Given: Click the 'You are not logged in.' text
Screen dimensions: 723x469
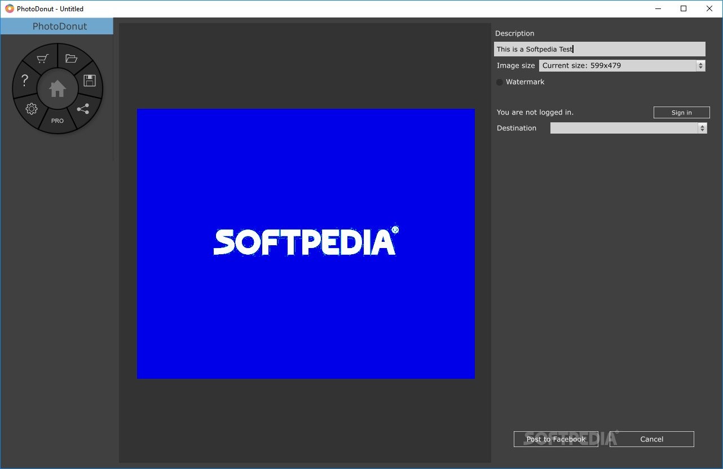Looking at the screenshot, I should pyautogui.click(x=535, y=112).
